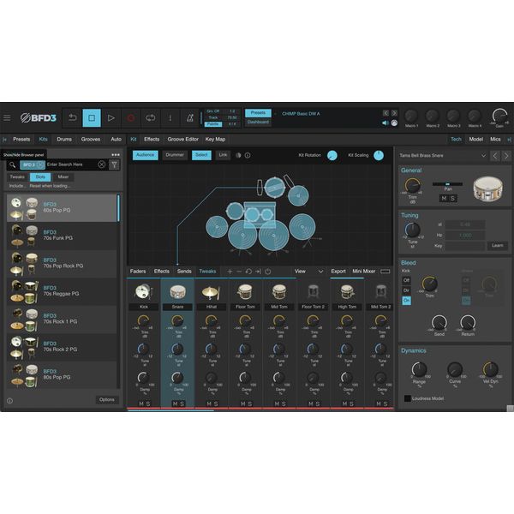The height and width of the screenshot is (514, 514).
Task: Go to previous preset arrow in header
Action: [385, 113]
